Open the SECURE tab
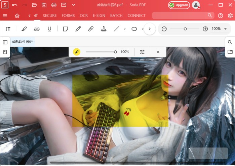The image size is (235, 166). [x=50, y=15]
